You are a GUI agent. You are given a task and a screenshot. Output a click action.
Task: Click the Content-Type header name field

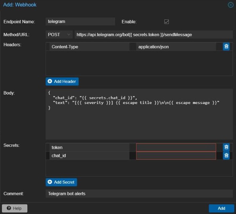pos(89,47)
